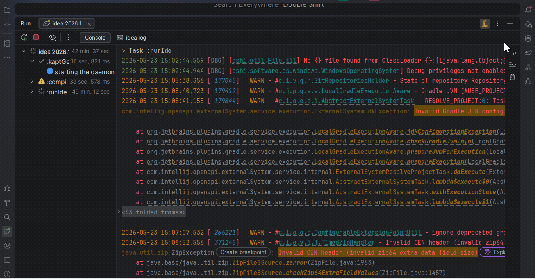Collapse the :kaptGe task node
The image size is (535, 279).
click(x=32, y=61)
